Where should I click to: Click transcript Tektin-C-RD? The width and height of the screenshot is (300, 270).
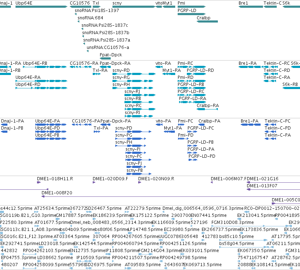coord(271,74)
